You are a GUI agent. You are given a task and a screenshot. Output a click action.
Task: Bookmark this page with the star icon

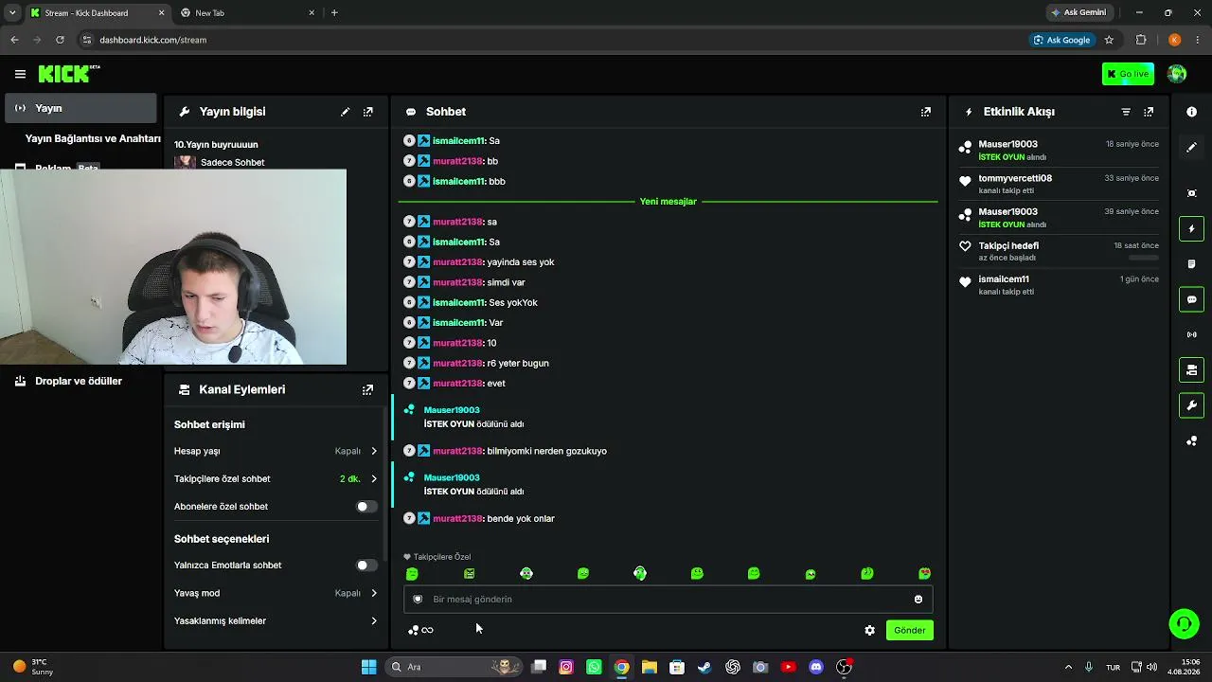1109,40
